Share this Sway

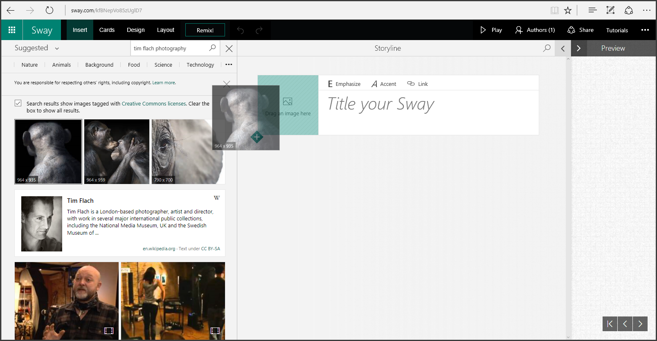(580, 30)
